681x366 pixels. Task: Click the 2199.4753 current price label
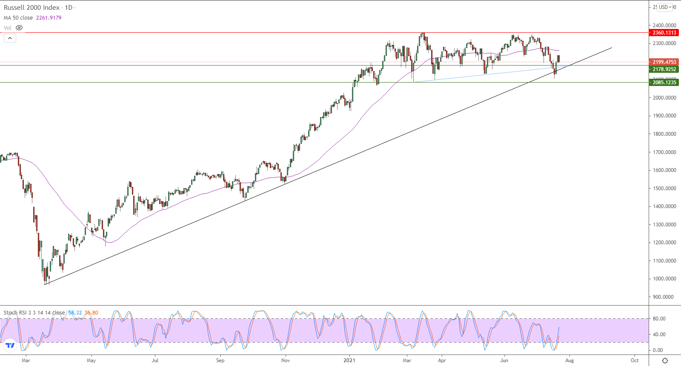pos(664,62)
